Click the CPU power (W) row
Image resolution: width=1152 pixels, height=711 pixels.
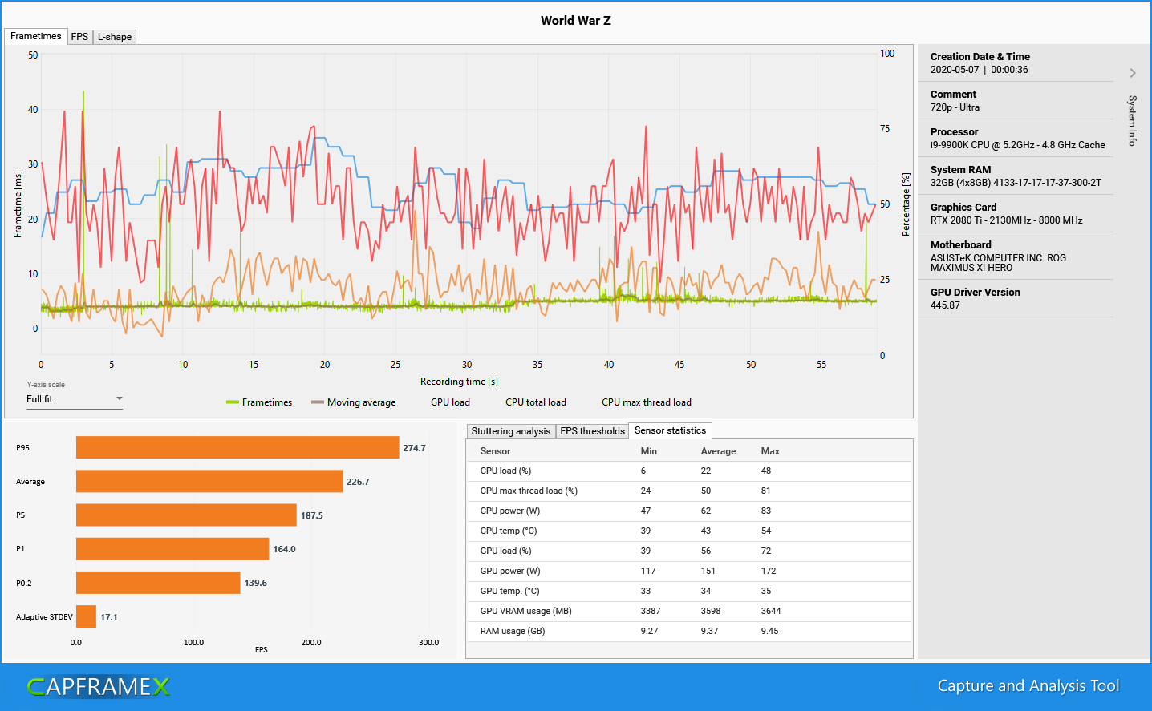pyautogui.click(x=689, y=511)
